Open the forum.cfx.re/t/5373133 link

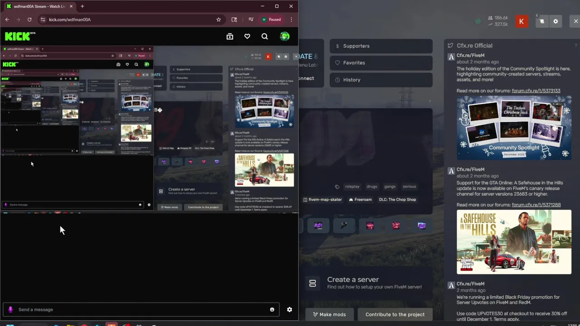click(536, 91)
